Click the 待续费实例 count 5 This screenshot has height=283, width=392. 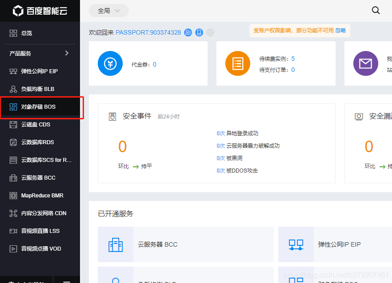(293, 59)
